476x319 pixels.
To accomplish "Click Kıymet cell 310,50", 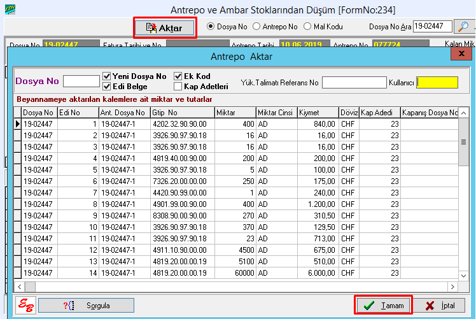I will (x=318, y=216).
